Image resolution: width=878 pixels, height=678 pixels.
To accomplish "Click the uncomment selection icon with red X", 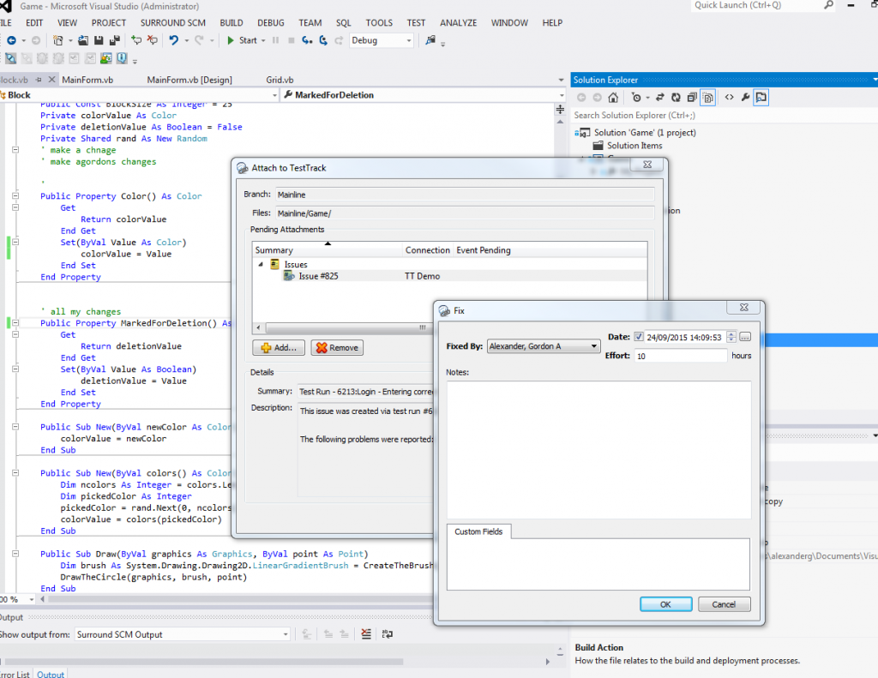I will tap(153, 40).
